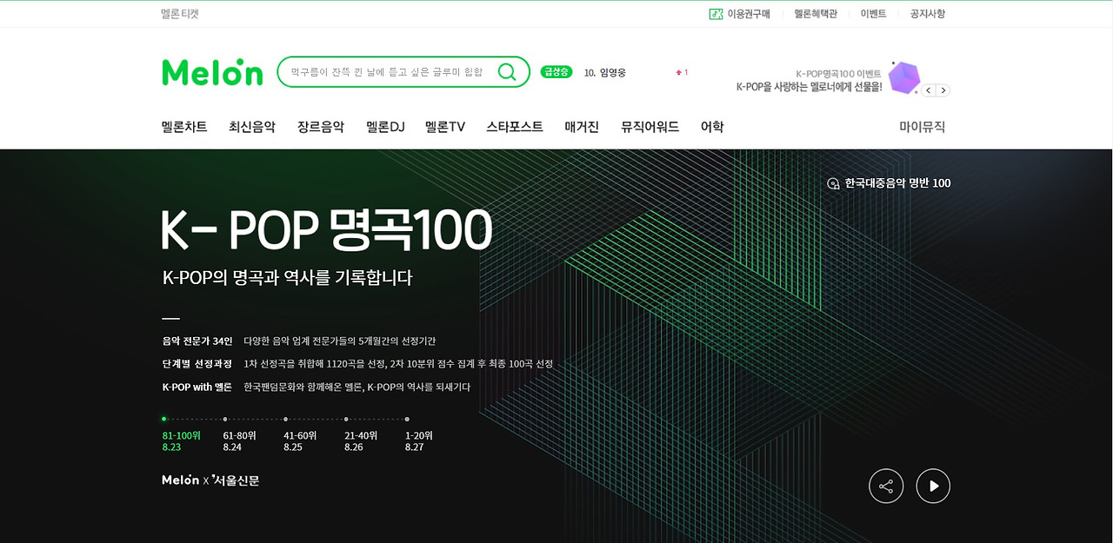
Task: Click the 이용권구매 ticket icon
Action: (x=716, y=14)
